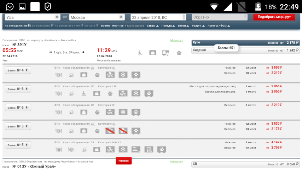The width and height of the screenshot is (302, 169).
Task: Clear the Уфа departure field
Action: pos(57,17)
